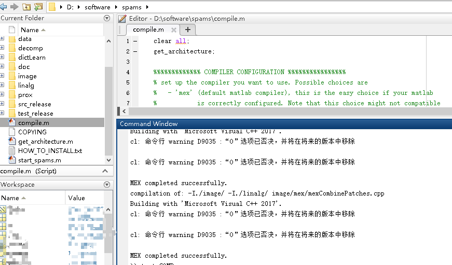The width and height of the screenshot is (452, 265).
Task: Expand the src_release folder
Action: coord(2,104)
